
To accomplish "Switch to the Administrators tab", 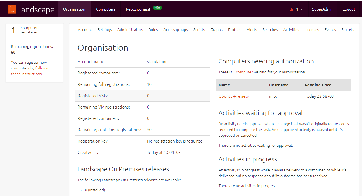I will click(x=130, y=30).
